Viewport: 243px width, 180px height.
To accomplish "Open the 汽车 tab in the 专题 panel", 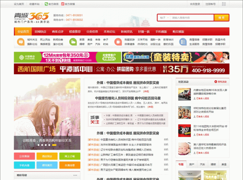I will (203, 164).
